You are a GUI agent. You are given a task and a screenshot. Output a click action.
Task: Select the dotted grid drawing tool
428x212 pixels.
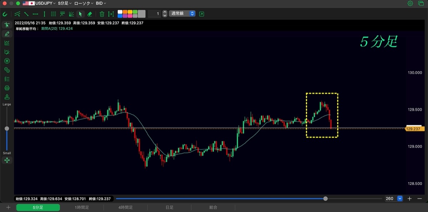[53, 14]
